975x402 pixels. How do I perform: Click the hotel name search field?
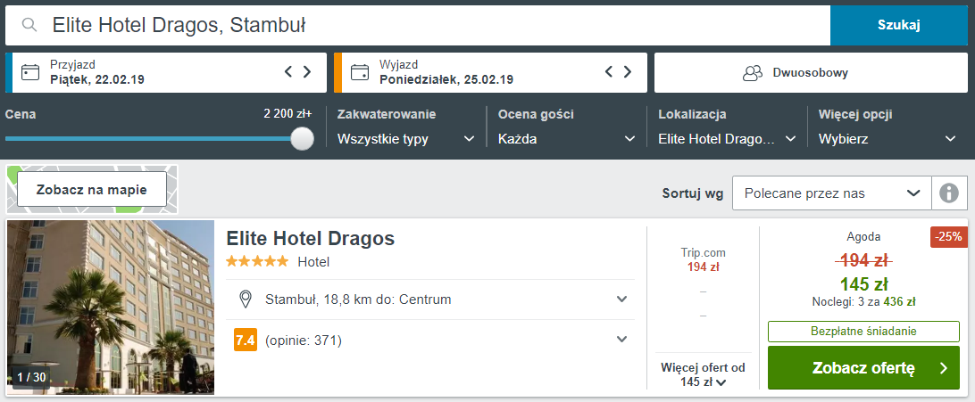pos(429,25)
